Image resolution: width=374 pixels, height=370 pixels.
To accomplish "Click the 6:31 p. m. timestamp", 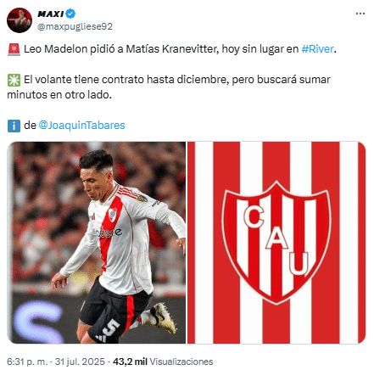I will click(x=27, y=362).
